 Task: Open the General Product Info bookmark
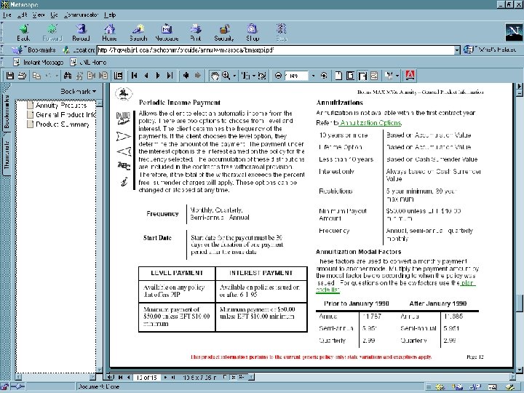(61, 115)
